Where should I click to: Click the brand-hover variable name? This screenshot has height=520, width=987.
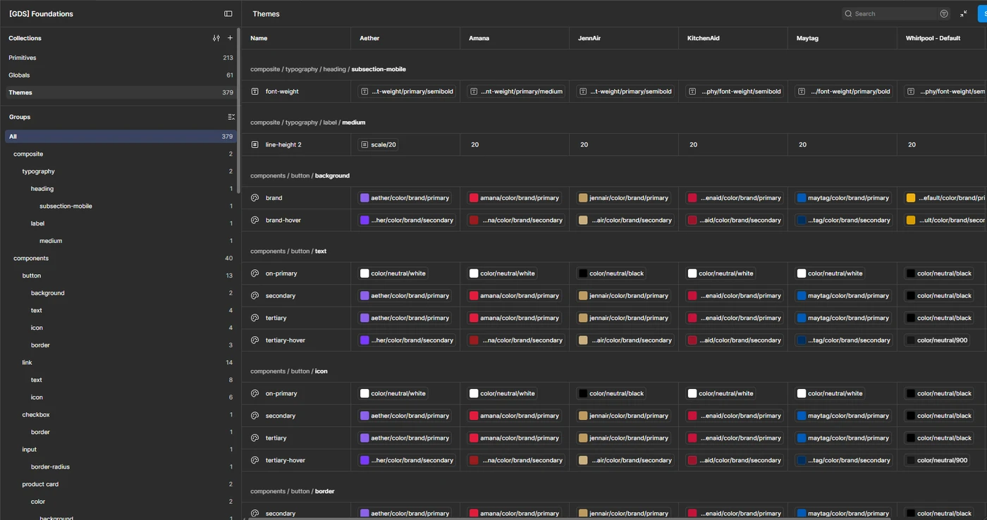coord(283,221)
